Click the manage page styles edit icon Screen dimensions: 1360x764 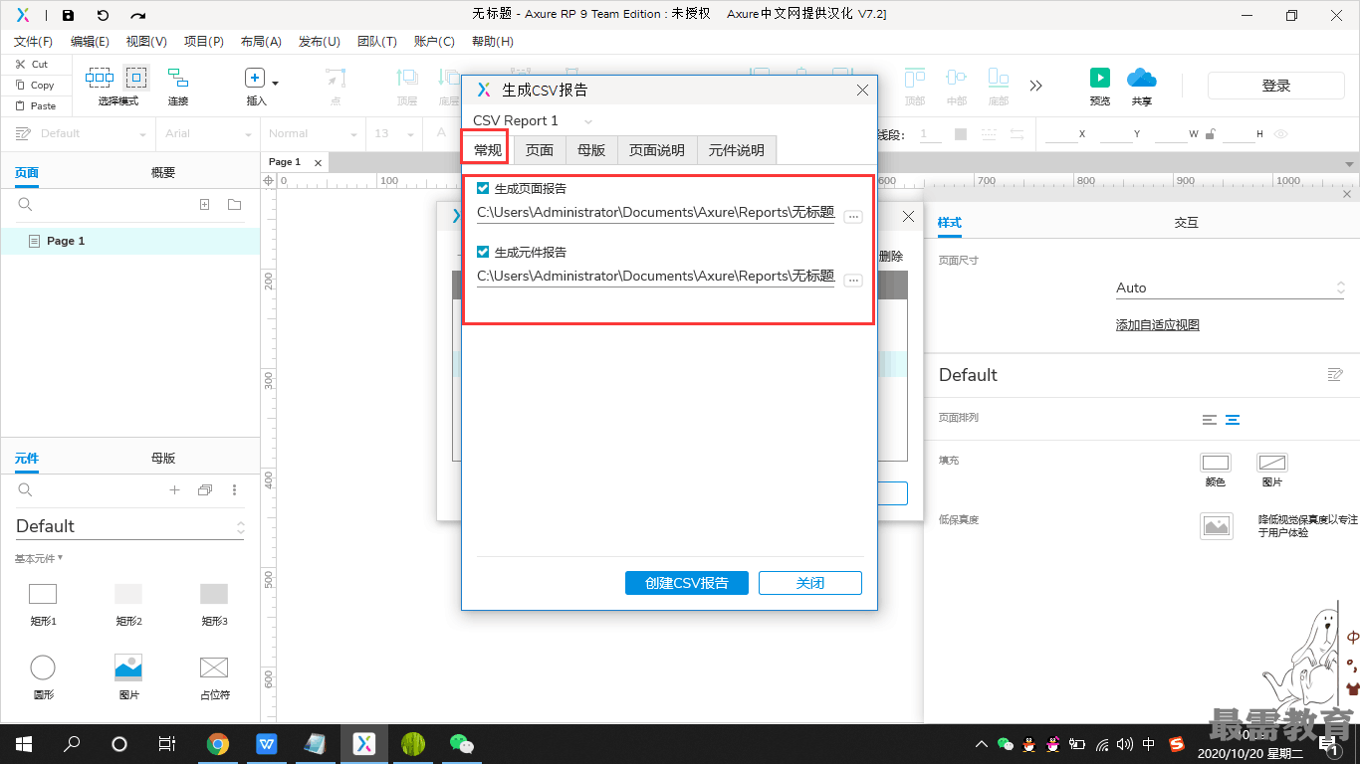pos(1335,375)
